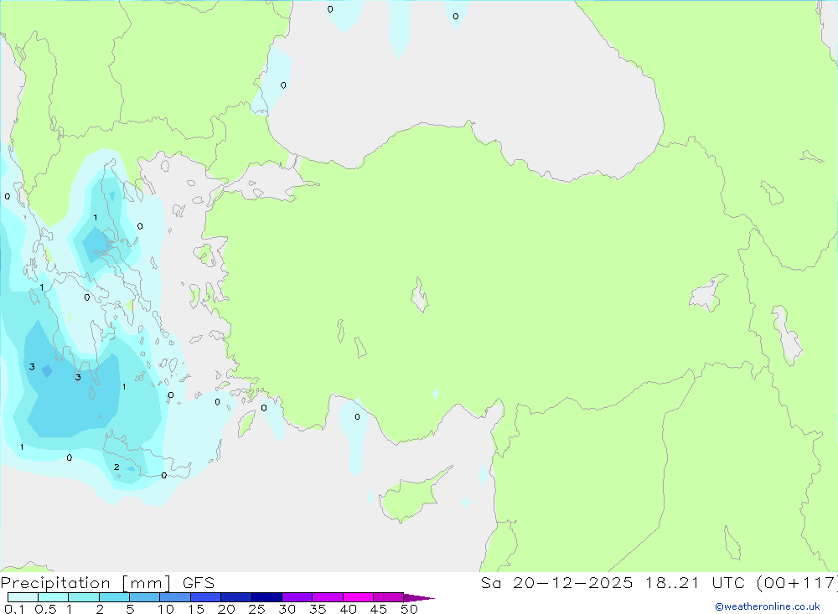Viewport: 838px width, 614px height.
Task: Pick the 10–15 mm blue legend swatch
Action: [175, 597]
